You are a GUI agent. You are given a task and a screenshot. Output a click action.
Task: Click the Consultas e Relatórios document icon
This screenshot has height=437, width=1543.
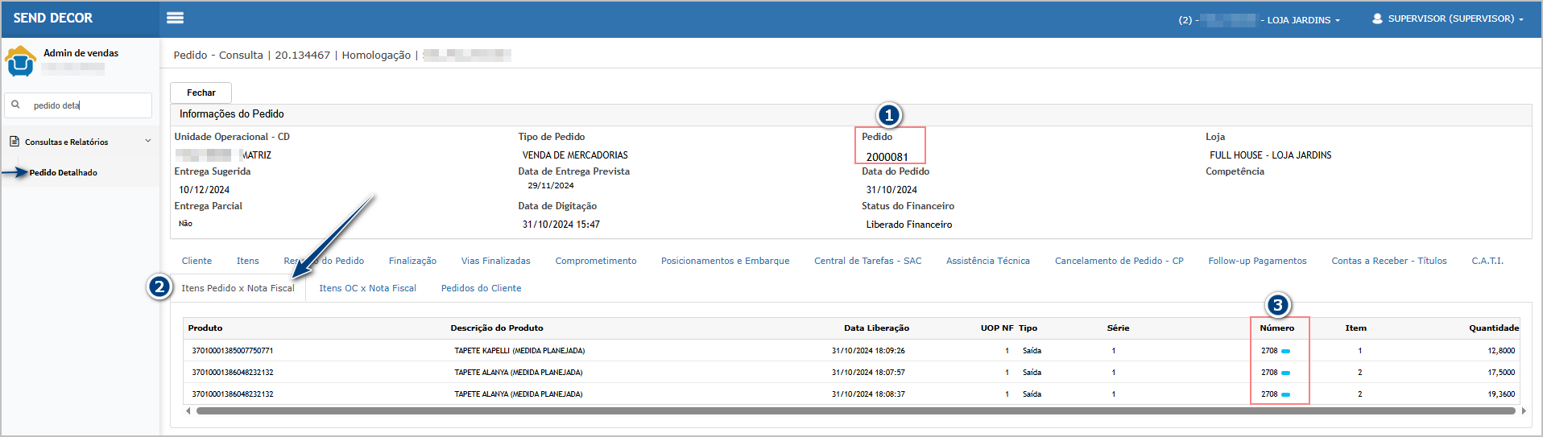pos(14,142)
